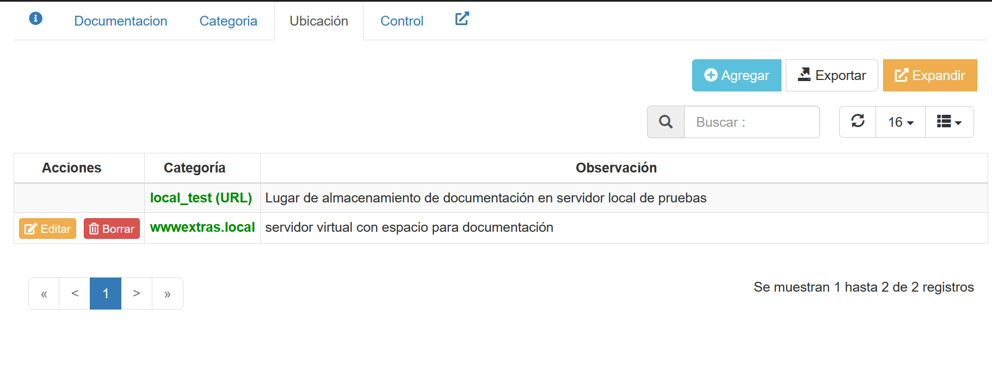
Task: Click the blue info icon tab
Action: [x=35, y=19]
